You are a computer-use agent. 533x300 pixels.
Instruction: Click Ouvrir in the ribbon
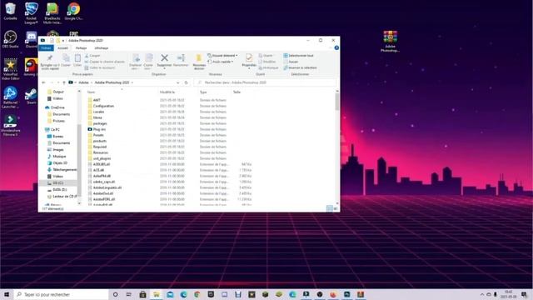click(x=266, y=56)
